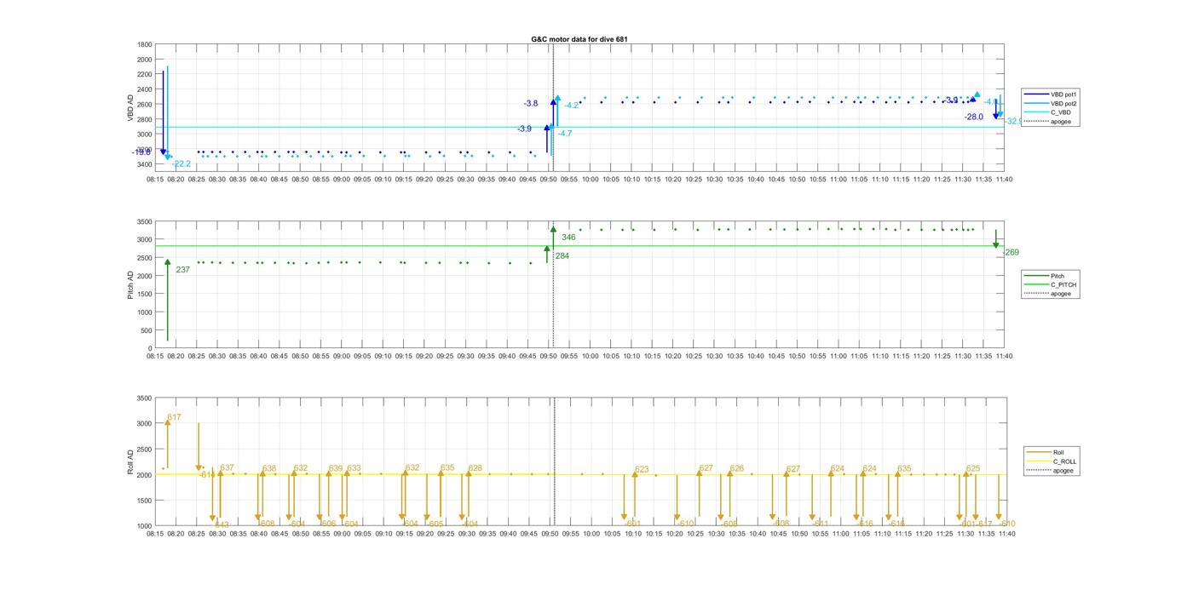The height and width of the screenshot is (590, 1193).
Task: Click the '0' tick on Pitch y-axis
Action: [151, 348]
